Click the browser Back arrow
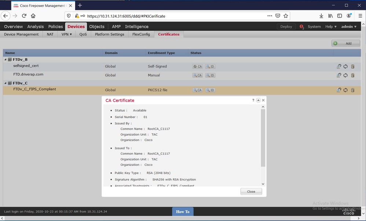 (6, 16)
